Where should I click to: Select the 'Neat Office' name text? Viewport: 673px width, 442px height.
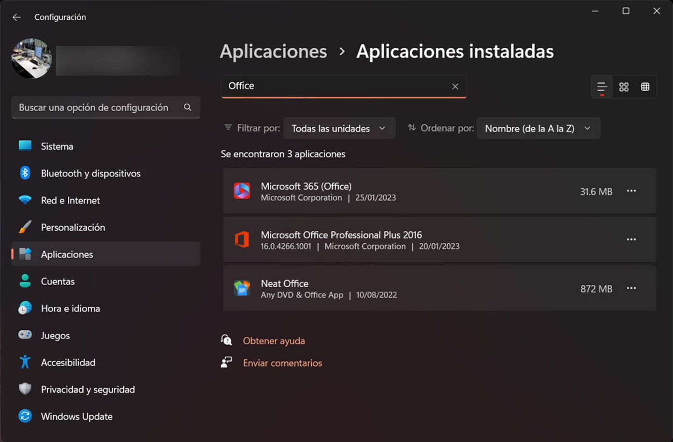(285, 283)
